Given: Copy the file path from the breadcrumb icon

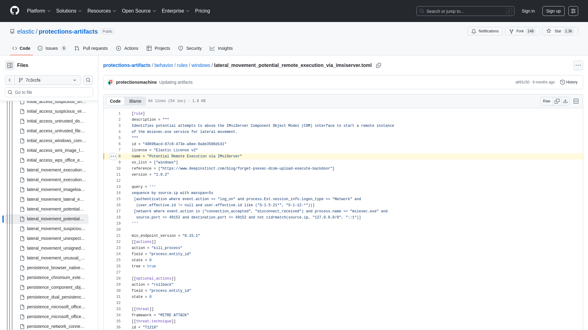Looking at the screenshot, I should (x=379, y=65).
